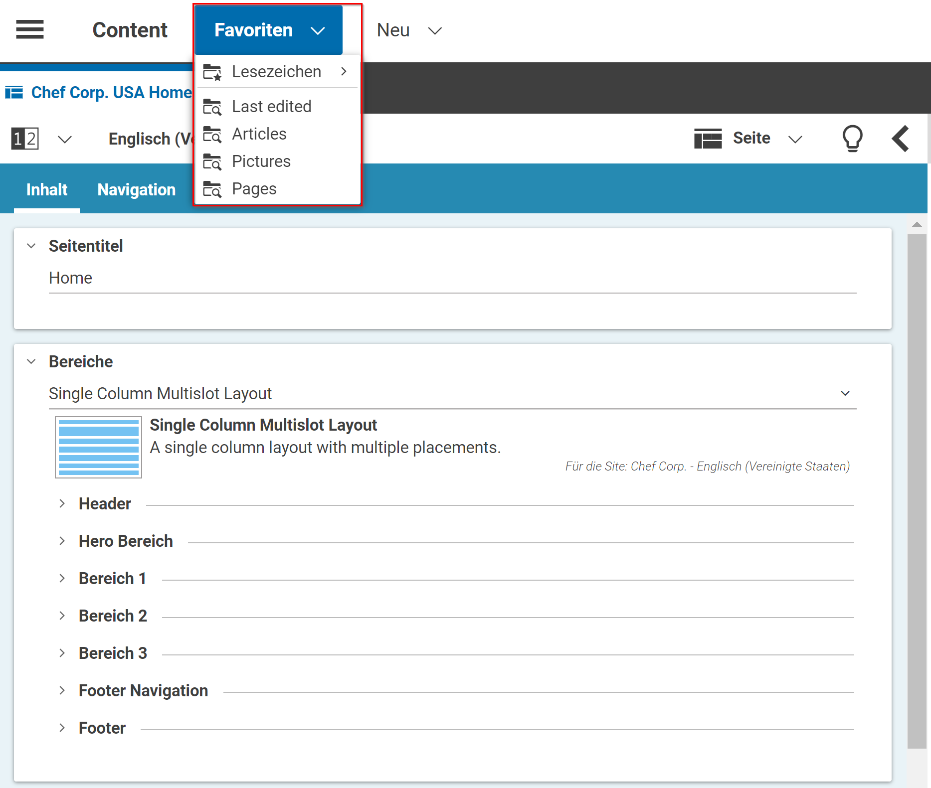Click the version compare 1|2 icon
This screenshot has width=931, height=788.
pyautogui.click(x=25, y=139)
